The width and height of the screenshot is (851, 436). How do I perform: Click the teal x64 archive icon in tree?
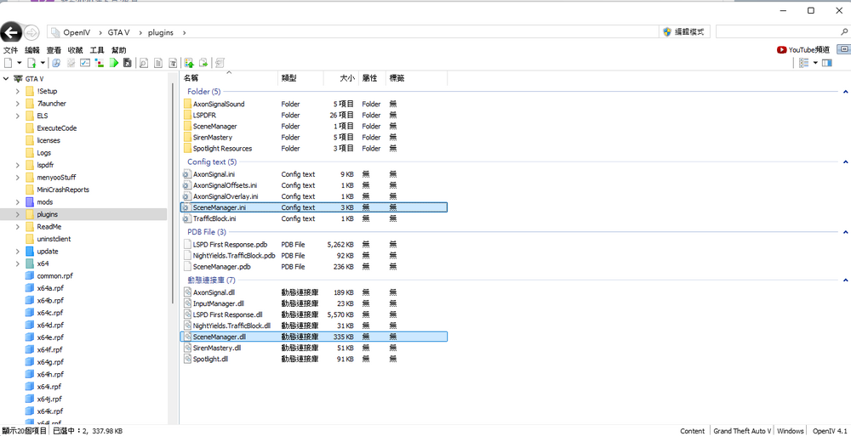[30, 263]
